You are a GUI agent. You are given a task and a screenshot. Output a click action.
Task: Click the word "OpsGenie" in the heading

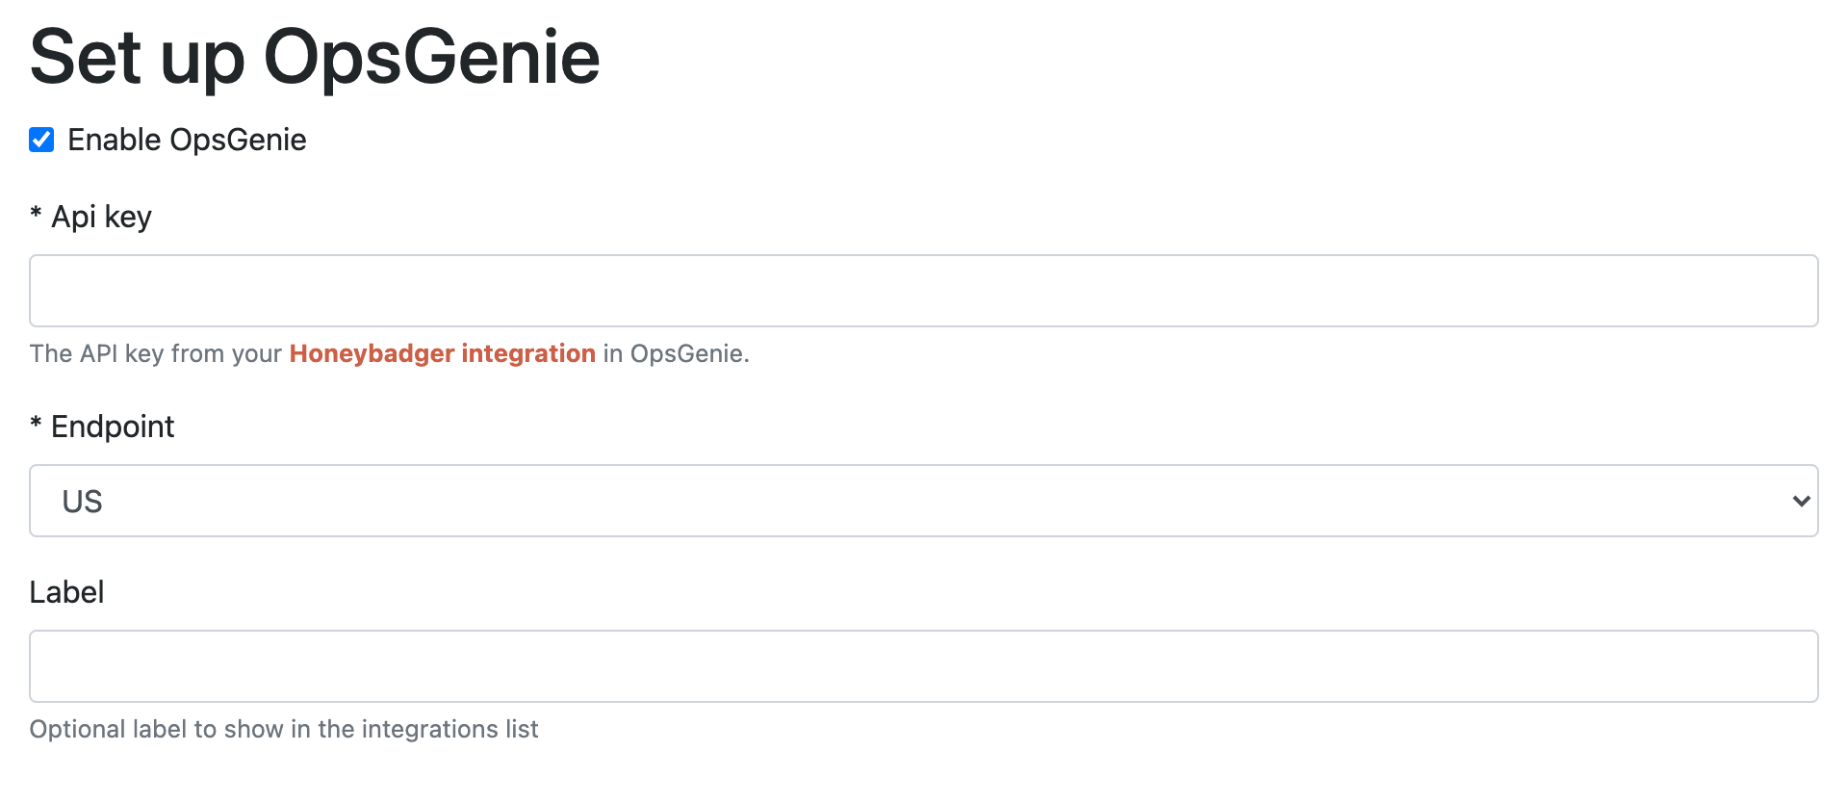pos(431,58)
